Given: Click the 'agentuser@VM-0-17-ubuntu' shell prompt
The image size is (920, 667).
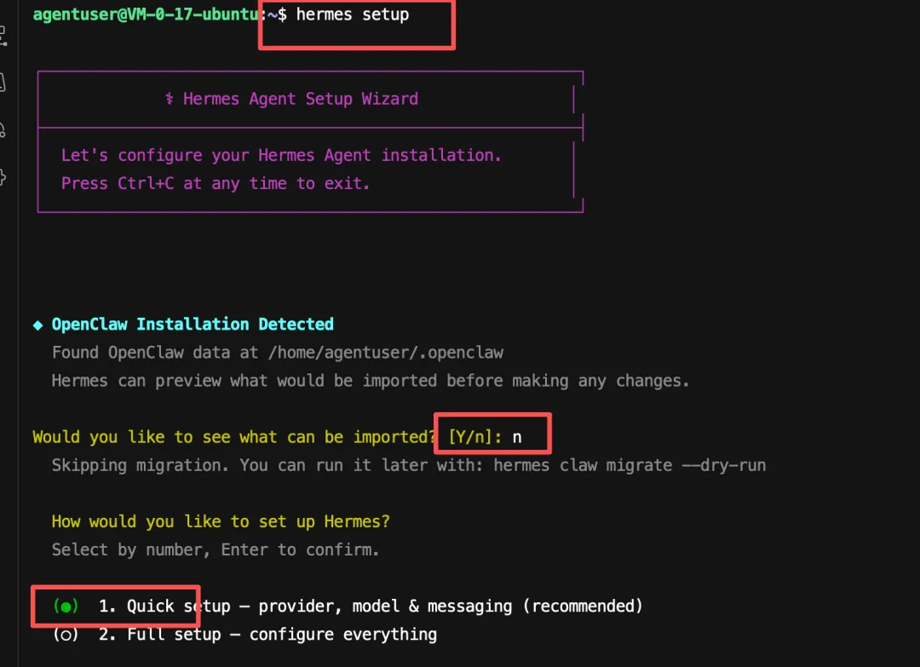Looking at the screenshot, I should pyautogui.click(x=147, y=14).
